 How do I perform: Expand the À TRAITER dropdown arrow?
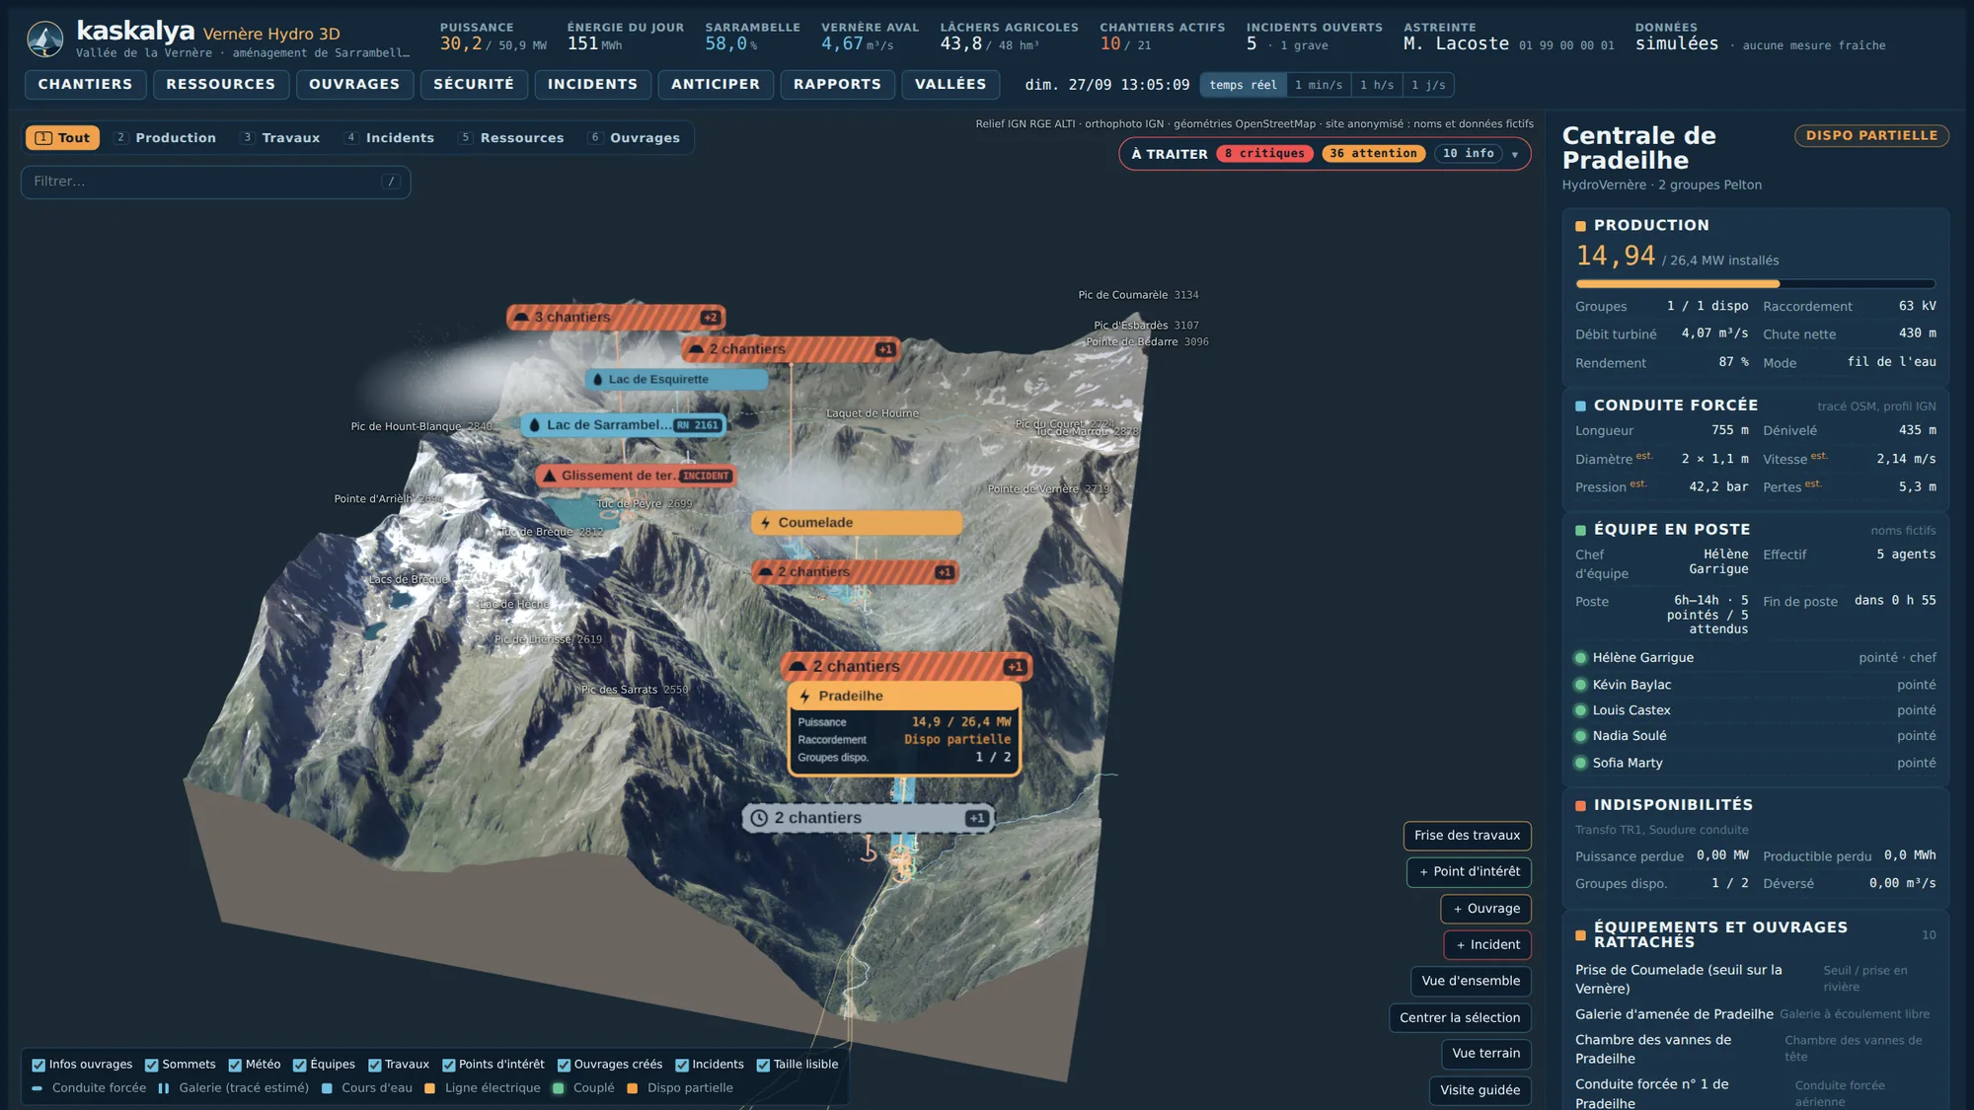pyautogui.click(x=1514, y=154)
